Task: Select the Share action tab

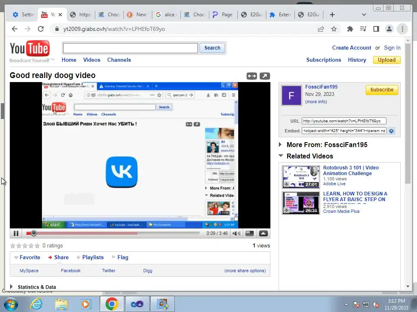Action: click(58, 257)
